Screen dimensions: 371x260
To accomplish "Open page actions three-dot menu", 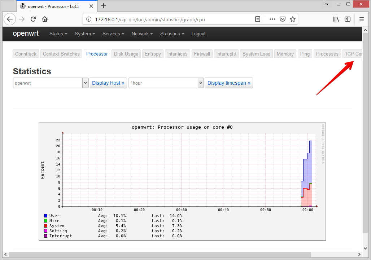I will (x=272, y=19).
